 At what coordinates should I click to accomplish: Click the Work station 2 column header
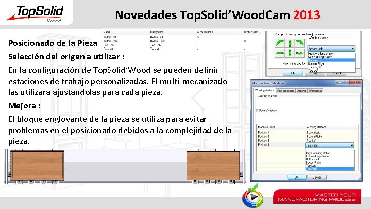(252, 32)
